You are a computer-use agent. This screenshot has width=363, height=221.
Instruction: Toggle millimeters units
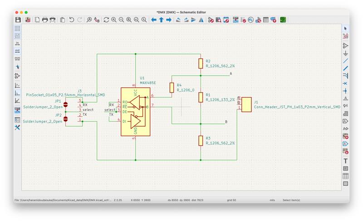(x=17, y=59)
